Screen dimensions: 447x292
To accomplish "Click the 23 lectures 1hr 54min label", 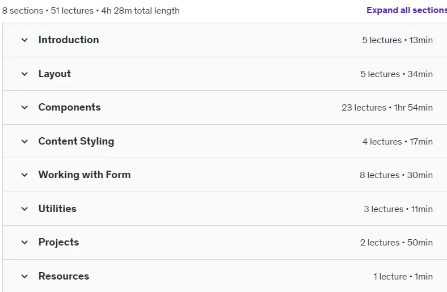I will pos(387,108).
